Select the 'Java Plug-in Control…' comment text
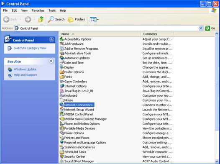Image resolution: width=220 pixels, height=164 pixels. 157,91
